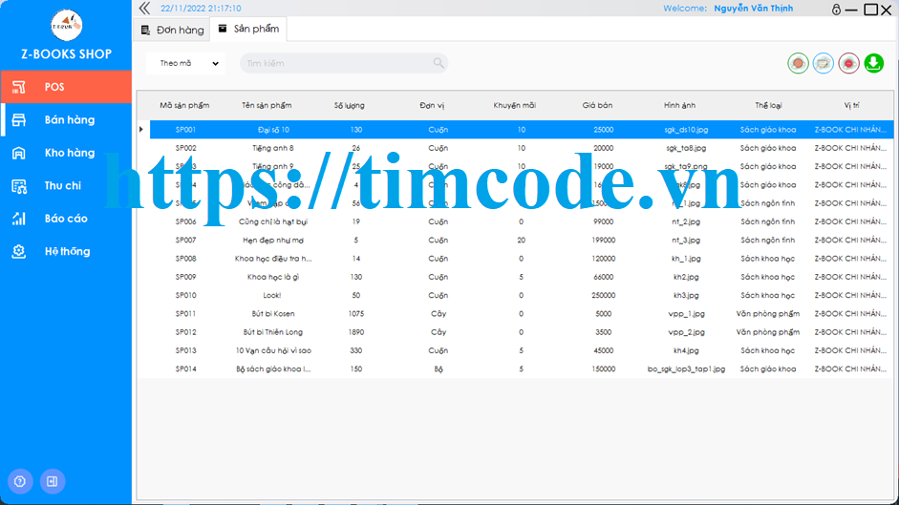Select product code SP002
This screenshot has width=899, height=505.
(x=185, y=148)
